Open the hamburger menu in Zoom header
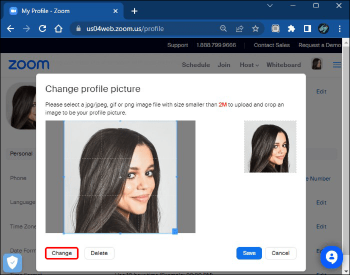350x275 pixels. [337, 65]
